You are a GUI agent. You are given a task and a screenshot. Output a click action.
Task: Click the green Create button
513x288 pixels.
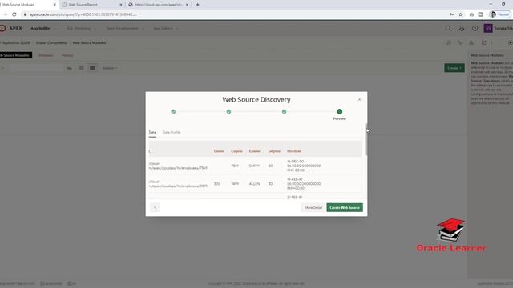[x=454, y=68]
